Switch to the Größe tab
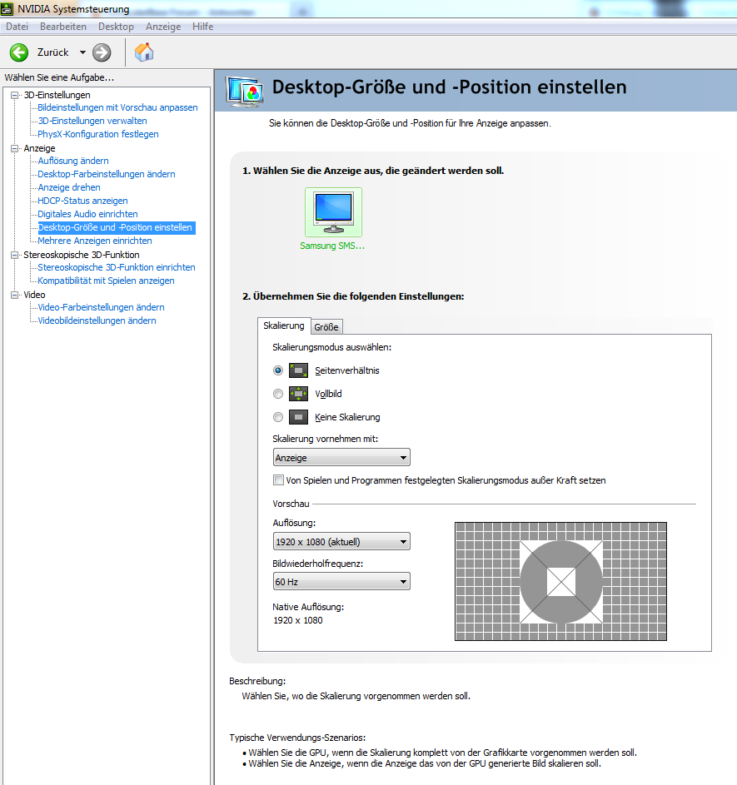 click(326, 327)
